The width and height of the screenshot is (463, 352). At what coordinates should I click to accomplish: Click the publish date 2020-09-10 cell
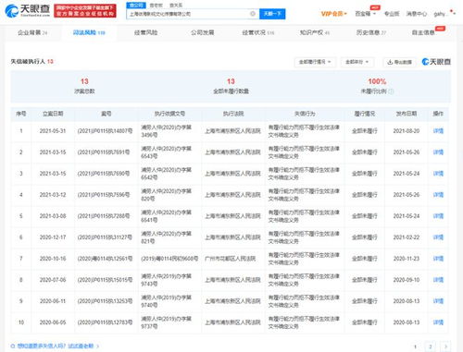coord(407,280)
